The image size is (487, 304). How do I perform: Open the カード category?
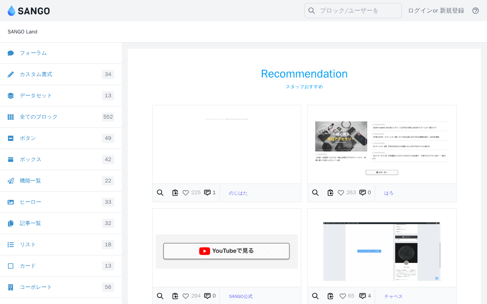(61, 266)
